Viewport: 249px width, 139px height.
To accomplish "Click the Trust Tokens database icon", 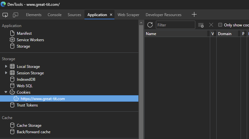I will click(12, 105).
